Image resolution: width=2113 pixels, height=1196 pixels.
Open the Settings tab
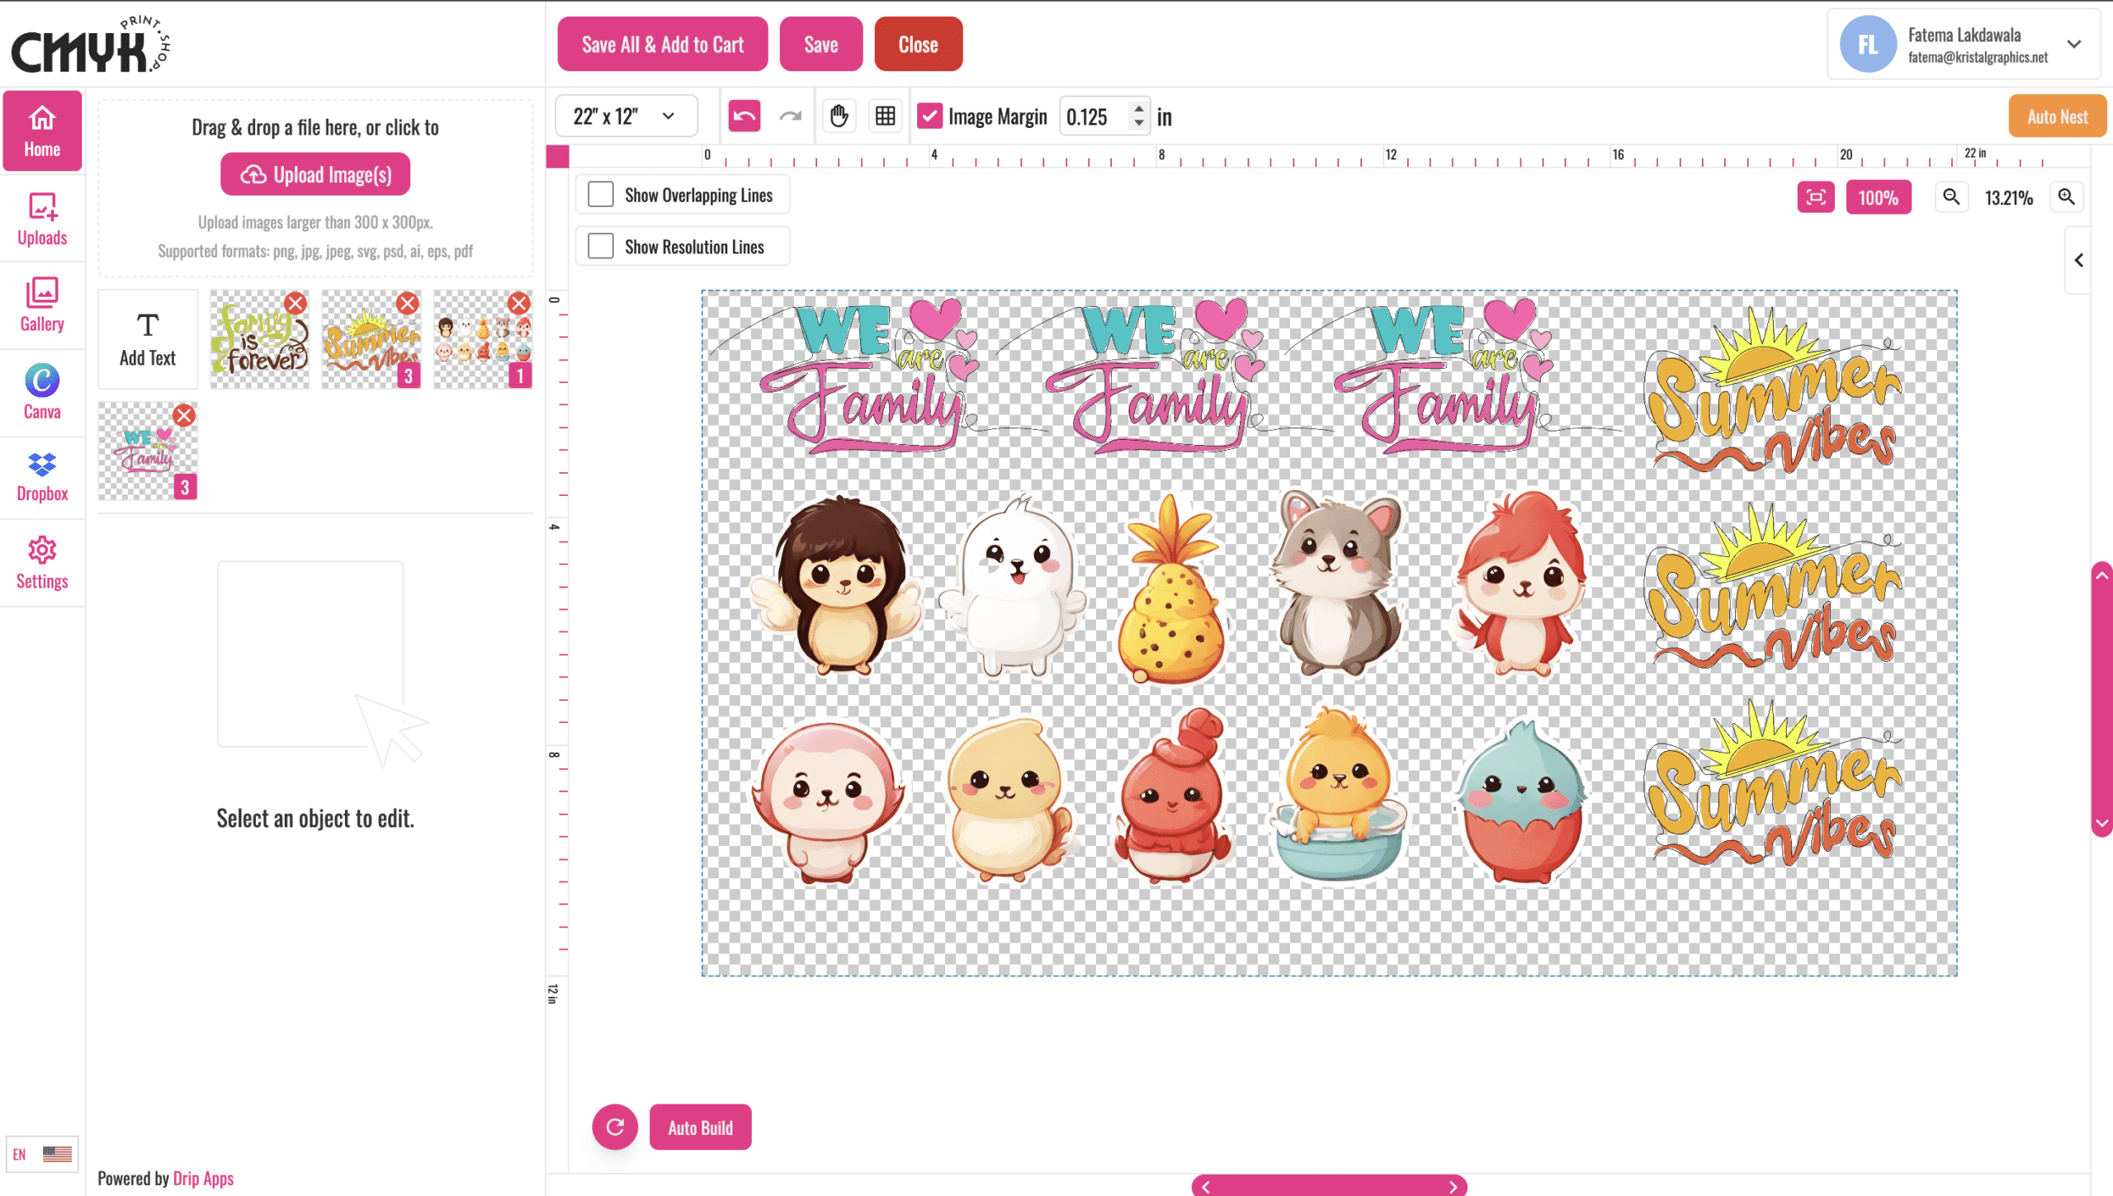pyautogui.click(x=42, y=564)
